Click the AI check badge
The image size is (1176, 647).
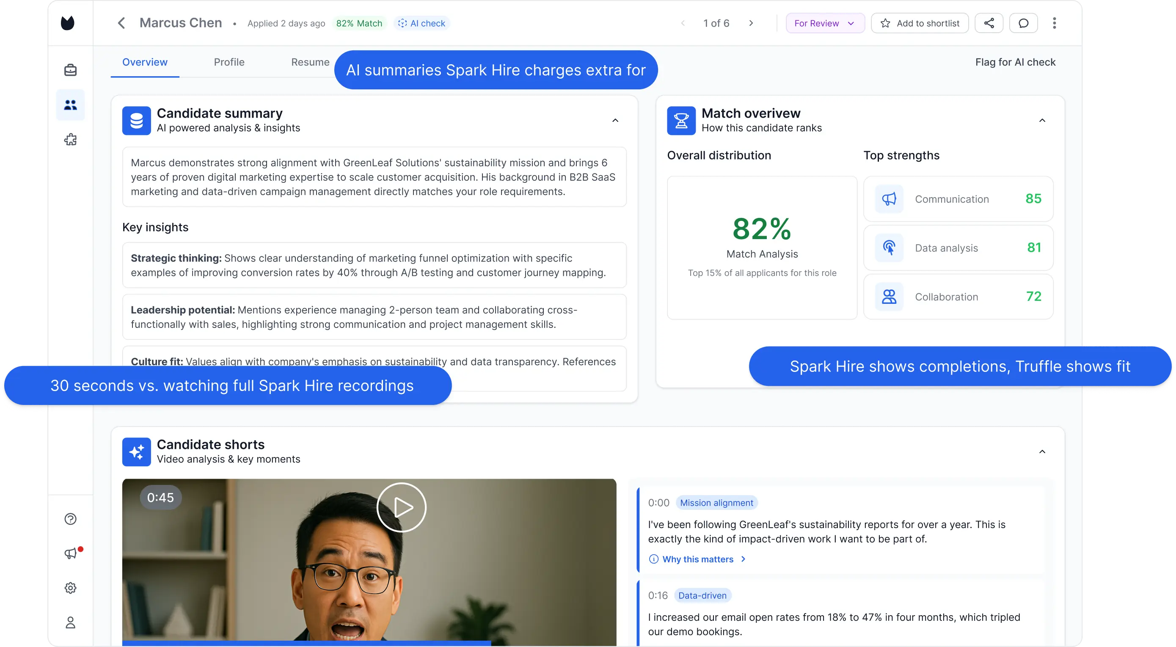pyautogui.click(x=421, y=23)
